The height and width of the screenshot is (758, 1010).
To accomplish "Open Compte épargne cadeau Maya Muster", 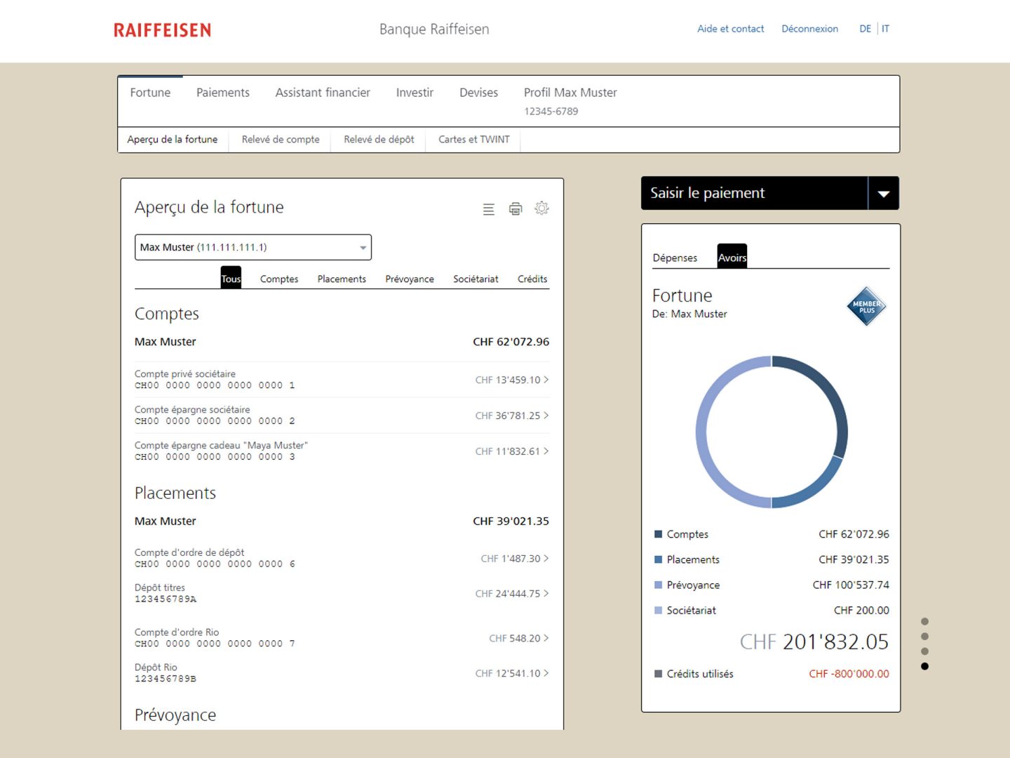I will coord(342,451).
